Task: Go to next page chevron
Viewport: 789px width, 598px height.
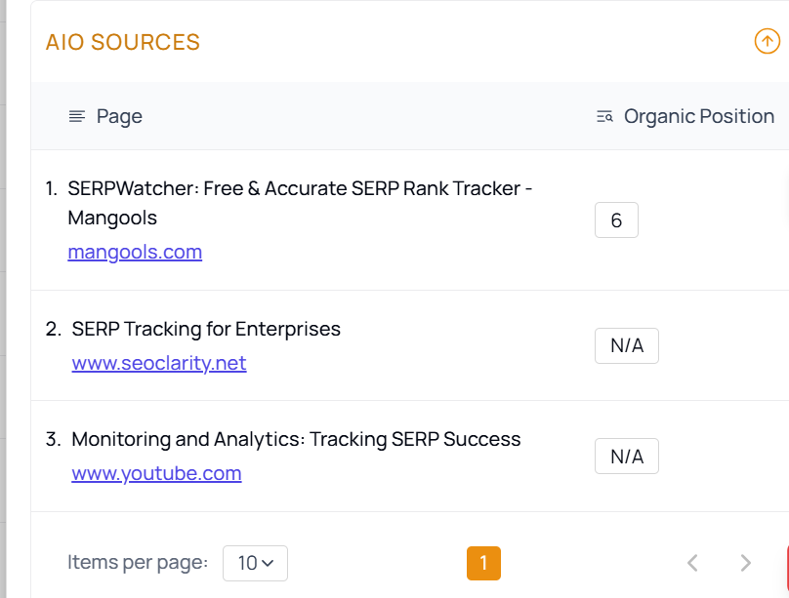Action: coord(745,563)
